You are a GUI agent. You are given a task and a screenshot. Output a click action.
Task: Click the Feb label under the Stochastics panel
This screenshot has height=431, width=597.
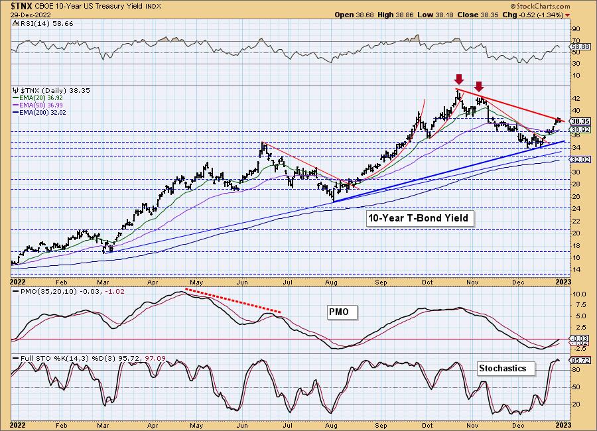click(x=61, y=425)
